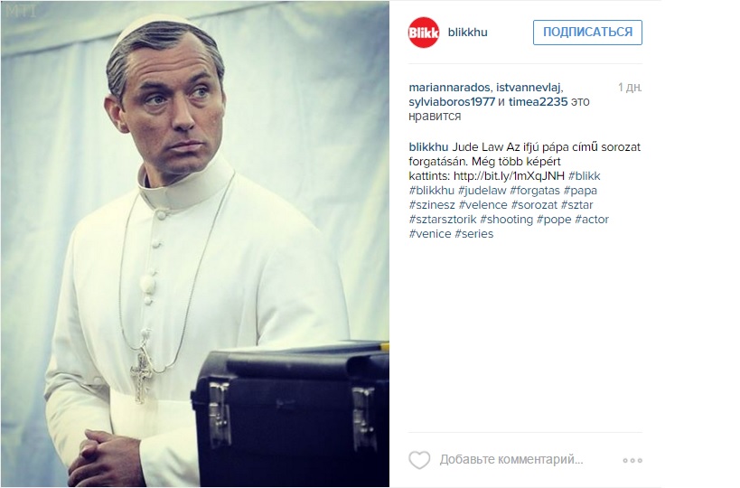740x488 pixels.
Task: Open sylviaboros1977 profile link
Action: (452, 102)
